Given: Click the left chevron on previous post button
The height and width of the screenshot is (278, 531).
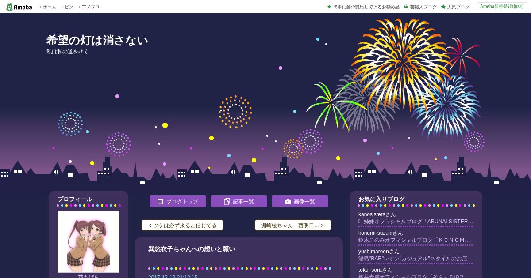Looking at the screenshot, I should tap(150, 225).
